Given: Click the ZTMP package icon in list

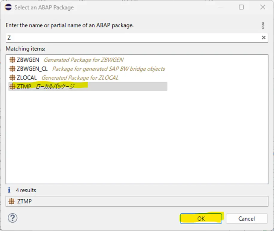Looking at the screenshot, I should coord(12,86).
